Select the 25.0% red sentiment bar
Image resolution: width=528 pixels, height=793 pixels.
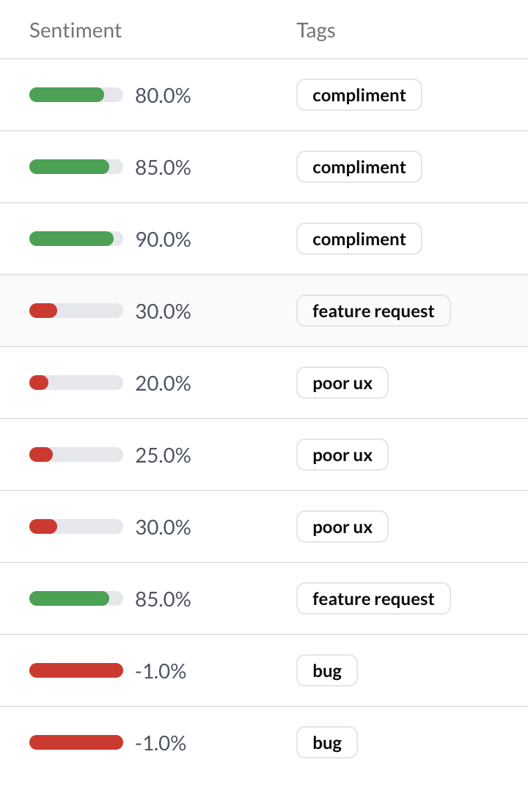pos(76,455)
